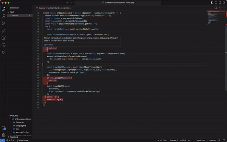Click 'await highlightLines(' on line 40
The height and width of the screenshot is (142, 227).
coord(58,86)
